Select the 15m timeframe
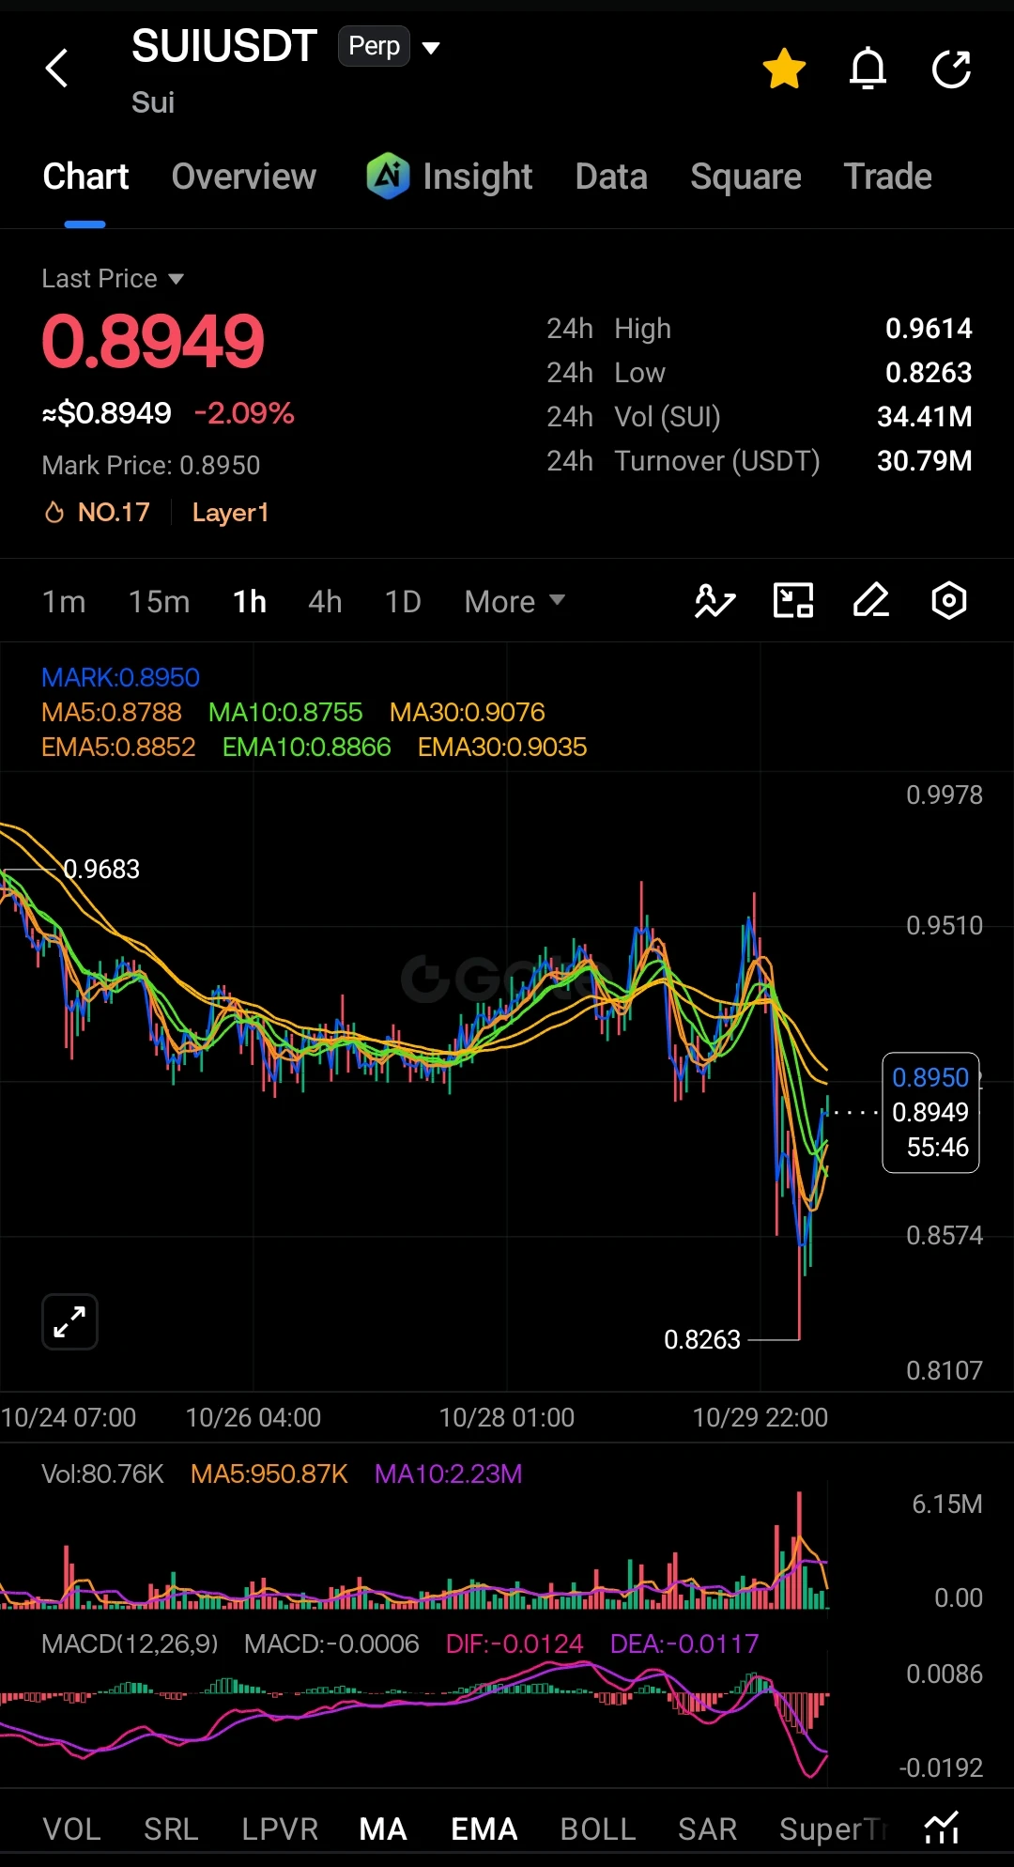Screen dimensions: 1014x1867 click(x=159, y=602)
